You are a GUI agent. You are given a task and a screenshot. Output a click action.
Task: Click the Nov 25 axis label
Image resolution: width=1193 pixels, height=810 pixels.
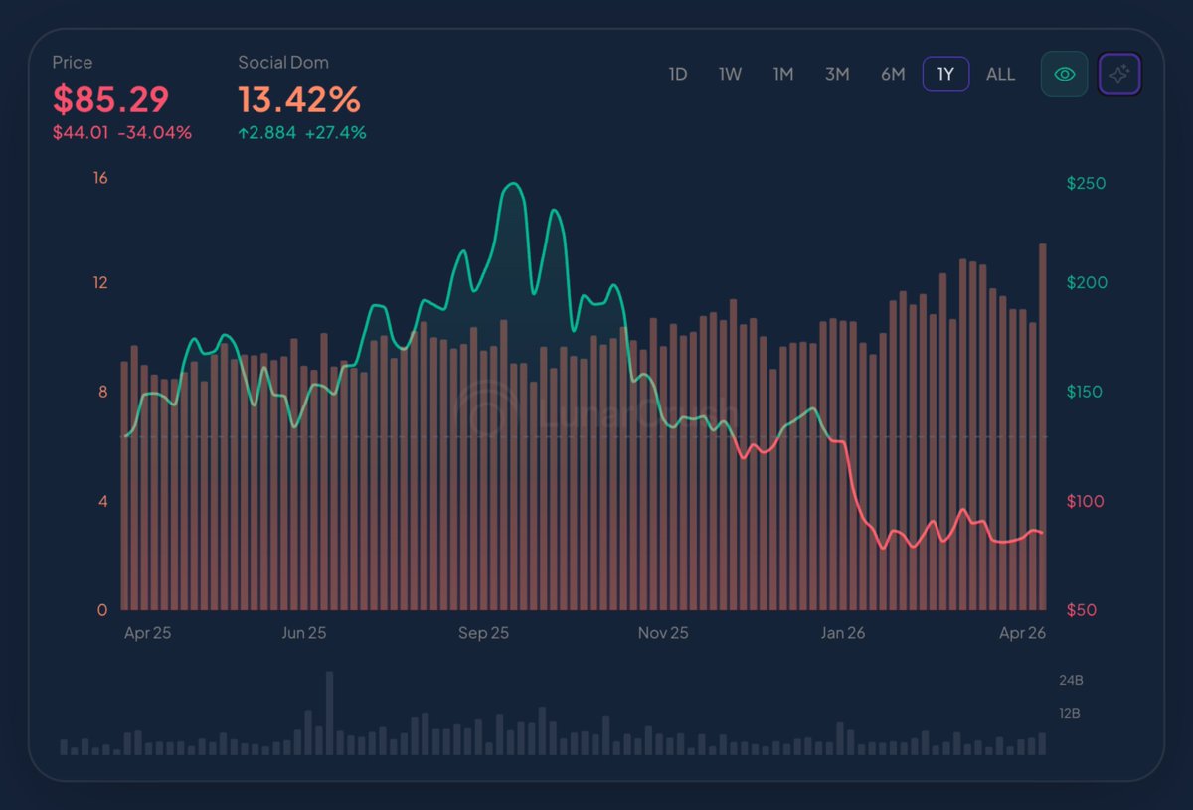tap(663, 633)
